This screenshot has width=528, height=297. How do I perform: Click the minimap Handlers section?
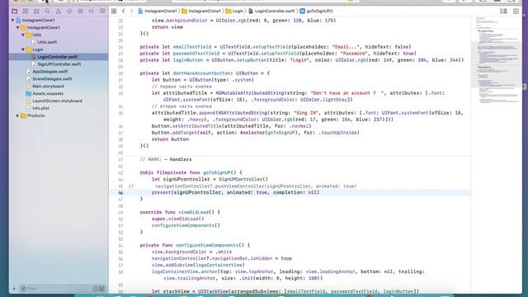click(484, 68)
